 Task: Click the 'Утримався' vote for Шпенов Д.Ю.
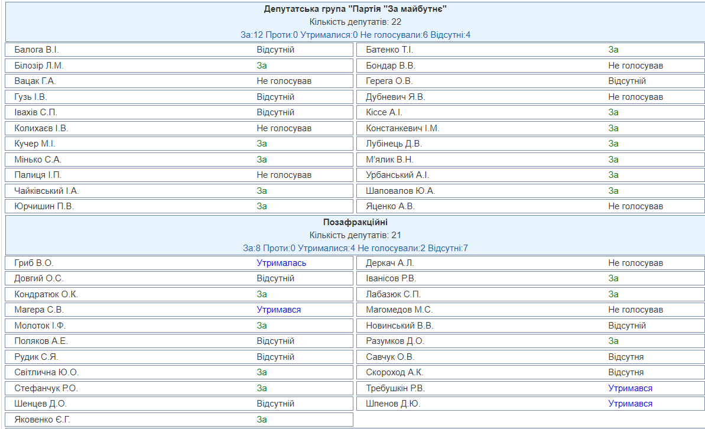click(630, 404)
